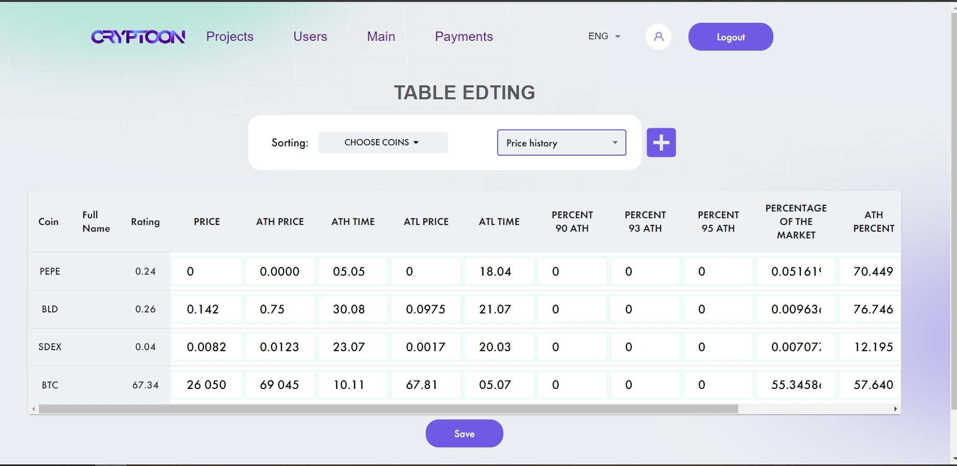
Task: Go to the Users page
Action: tap(310, 37)
